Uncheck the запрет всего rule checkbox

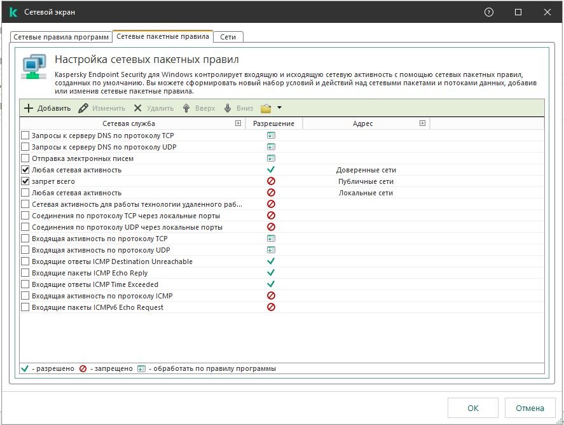pos(25,181)
